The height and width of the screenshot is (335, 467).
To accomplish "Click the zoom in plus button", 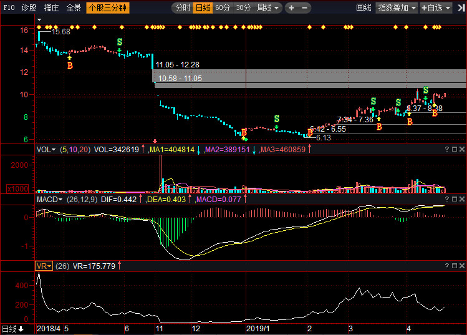I will click(291, 8).
